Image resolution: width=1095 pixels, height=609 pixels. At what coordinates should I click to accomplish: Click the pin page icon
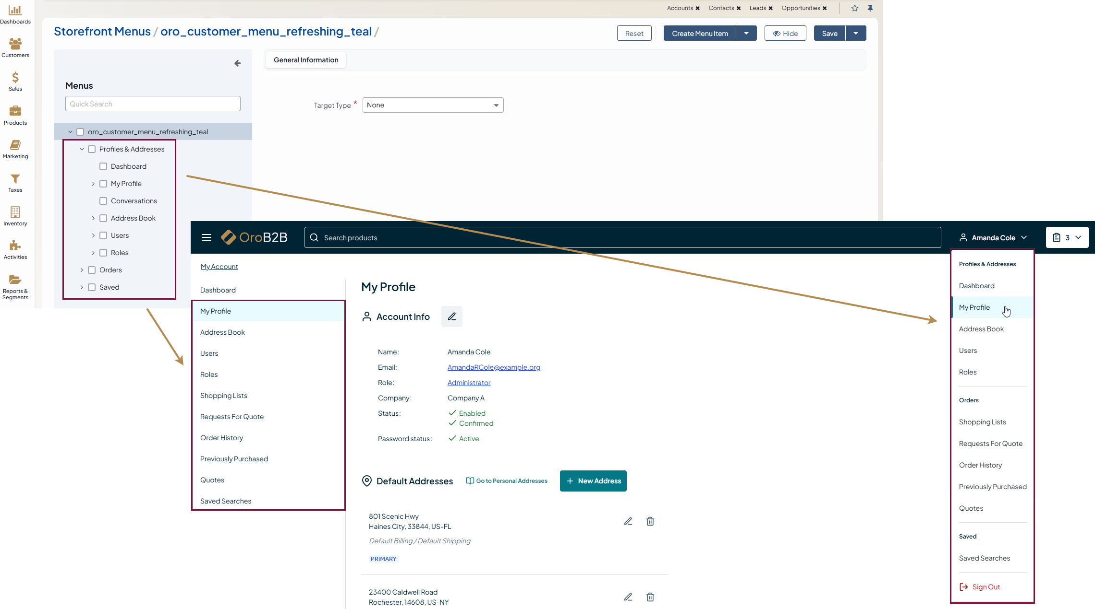click(x=870, y=8)
